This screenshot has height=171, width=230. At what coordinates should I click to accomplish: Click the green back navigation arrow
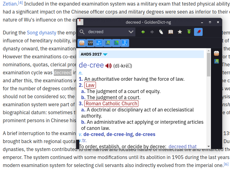[x=143, y=32]
